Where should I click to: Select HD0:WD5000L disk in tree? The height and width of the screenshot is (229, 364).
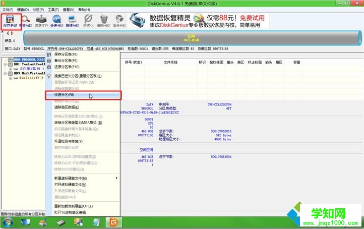pyautogui.click(x=29, y=60)
